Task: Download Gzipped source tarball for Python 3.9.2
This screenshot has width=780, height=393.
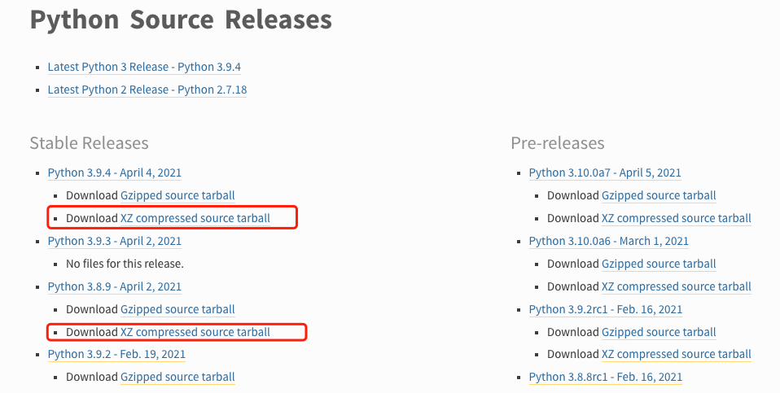Action: point(177,377)
